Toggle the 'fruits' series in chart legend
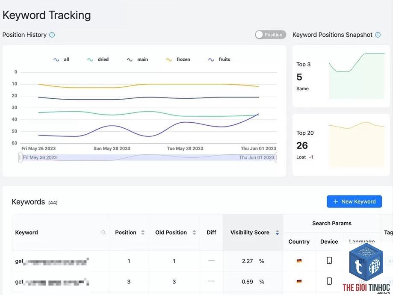This screenshot has height=295, width=393. tap(219, 59)
